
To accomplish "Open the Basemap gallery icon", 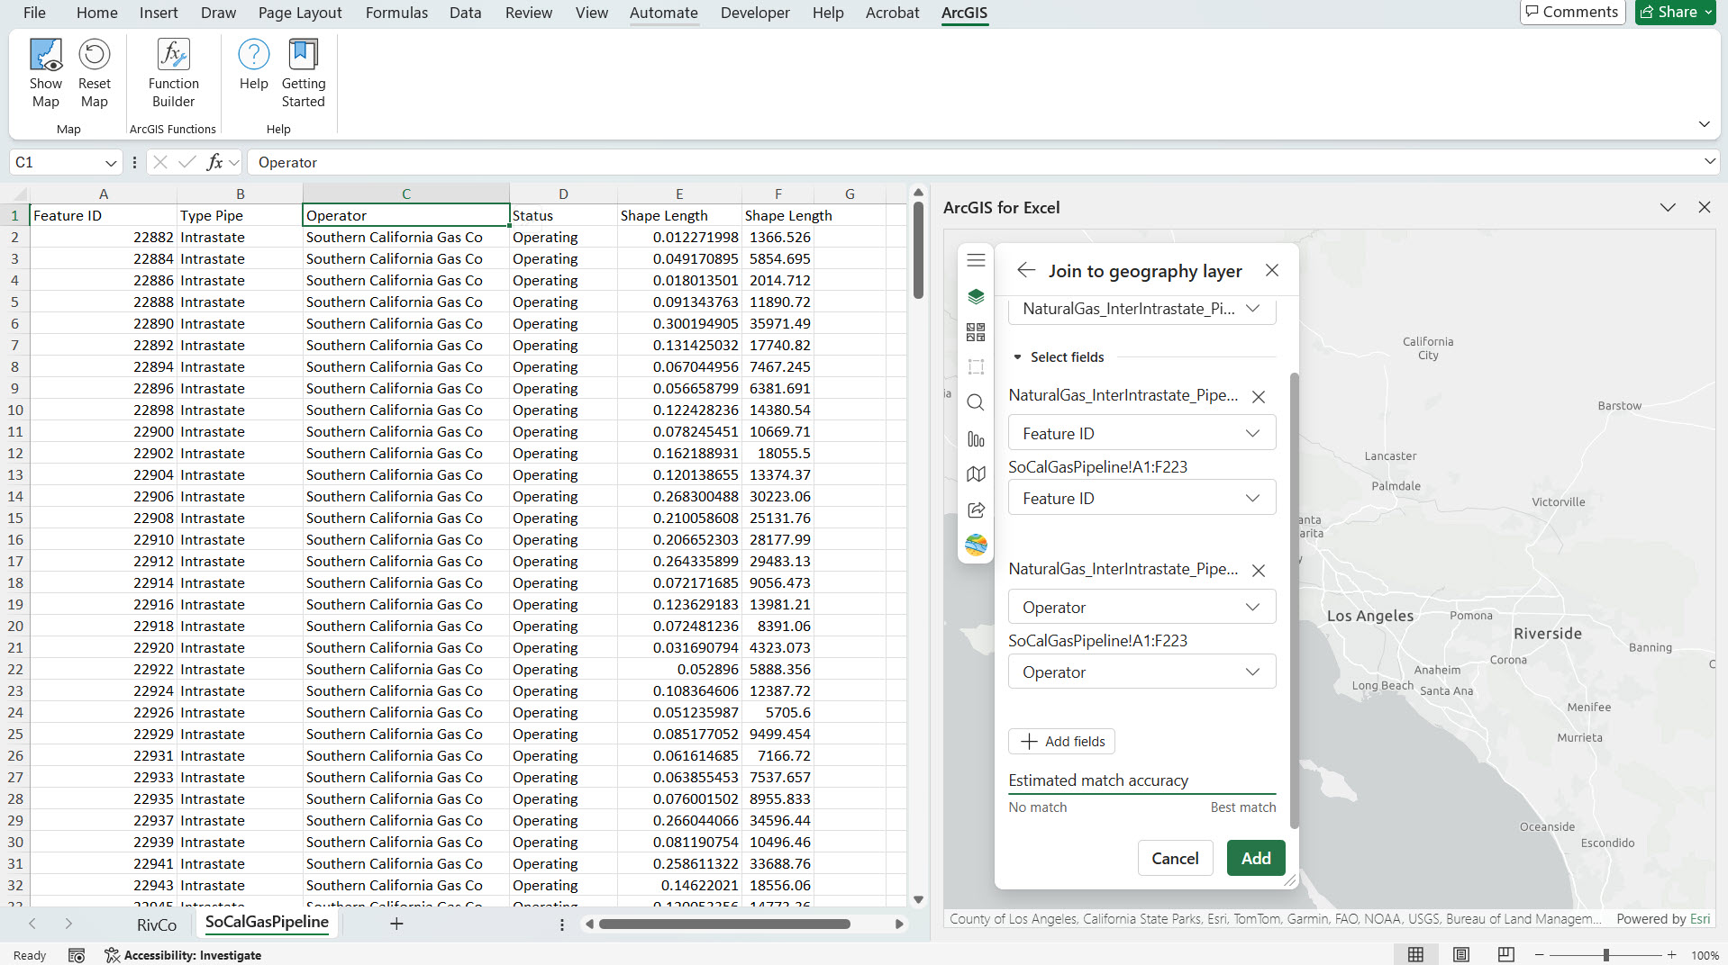I will [x=976, y=332].
